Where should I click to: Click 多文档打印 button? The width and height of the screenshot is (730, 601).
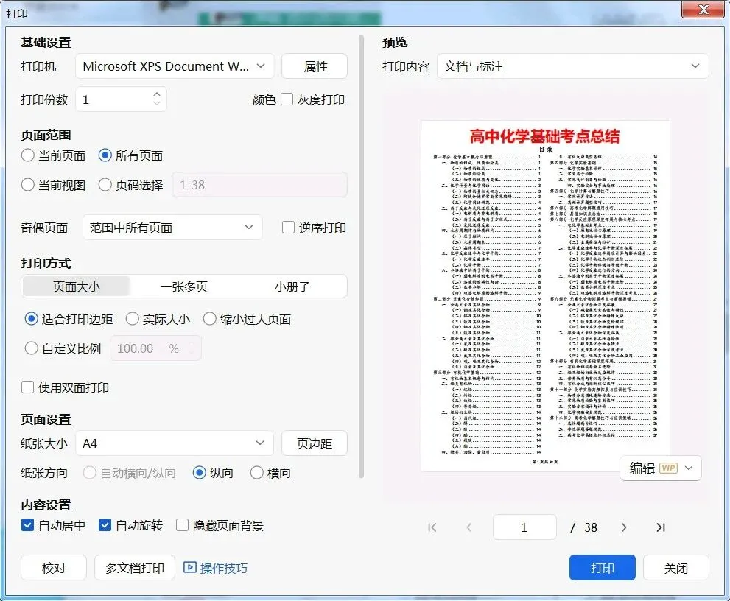(x=135, y=567)
